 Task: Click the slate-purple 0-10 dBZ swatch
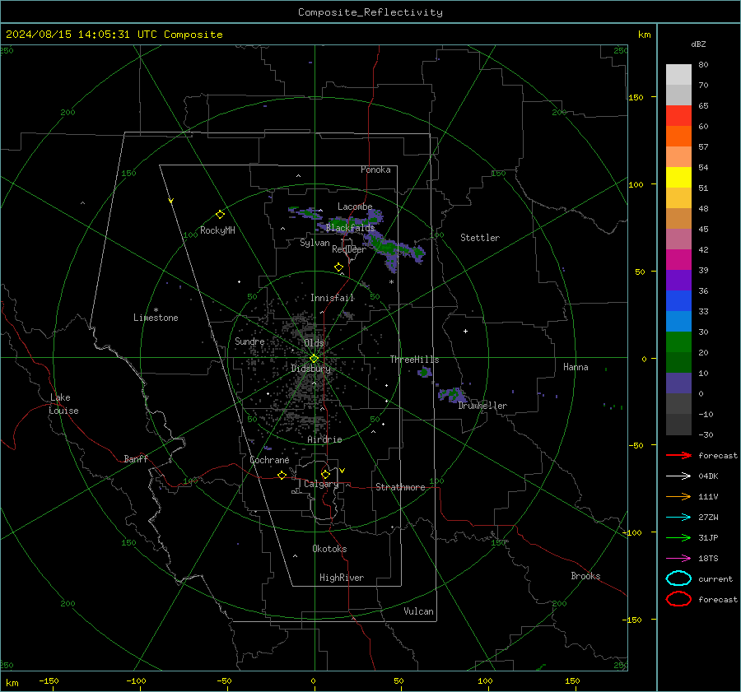click(678, 383)
